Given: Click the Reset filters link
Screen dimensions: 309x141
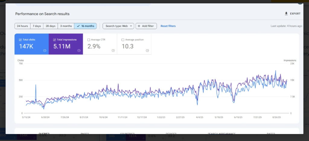Looking at the screenshot, I should coord(168,26).
